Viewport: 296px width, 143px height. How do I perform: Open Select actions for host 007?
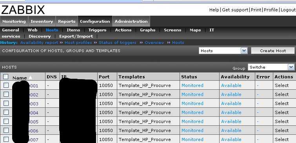[281, 139]
